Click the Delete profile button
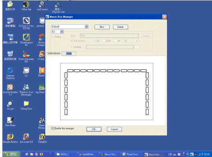The width and height of the screenshot is (212, 157). 120,27
